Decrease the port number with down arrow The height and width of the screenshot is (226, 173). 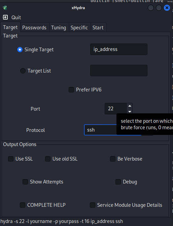pyautogui.click(x=130, y=111)
